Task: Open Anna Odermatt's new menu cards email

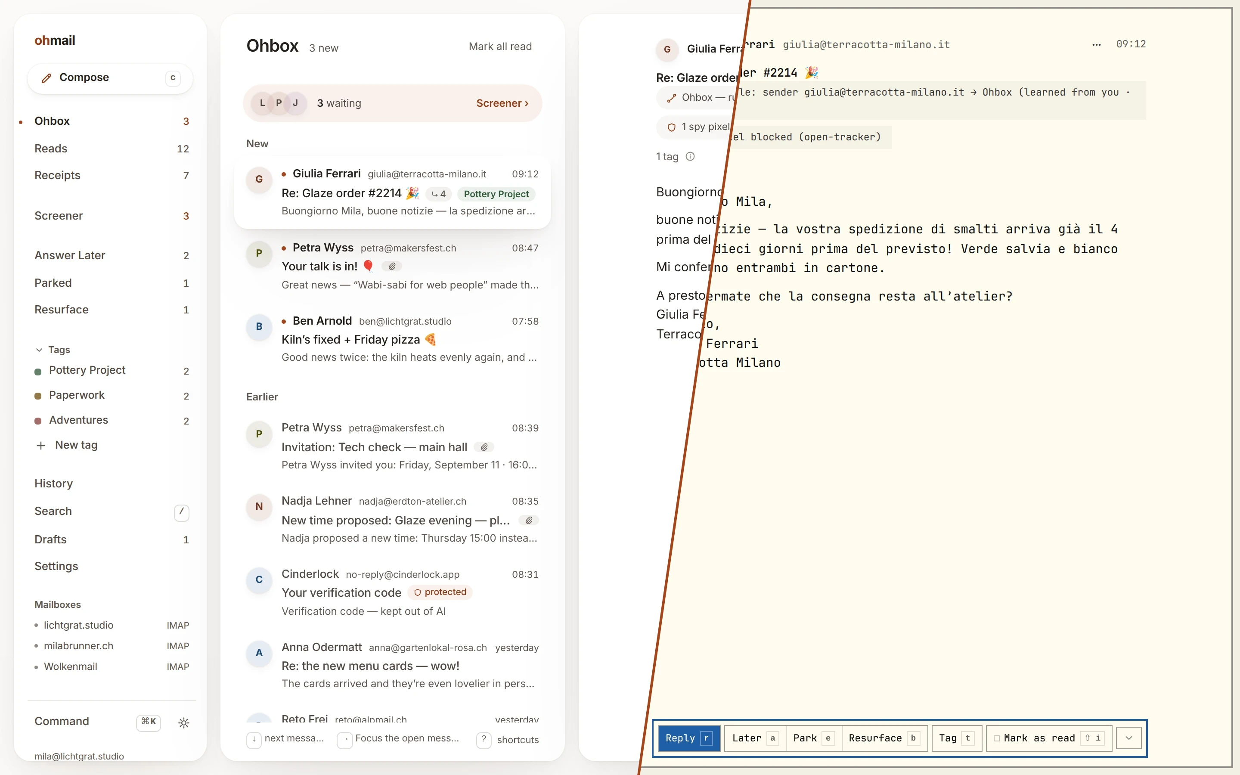Action: pos(393,665)
